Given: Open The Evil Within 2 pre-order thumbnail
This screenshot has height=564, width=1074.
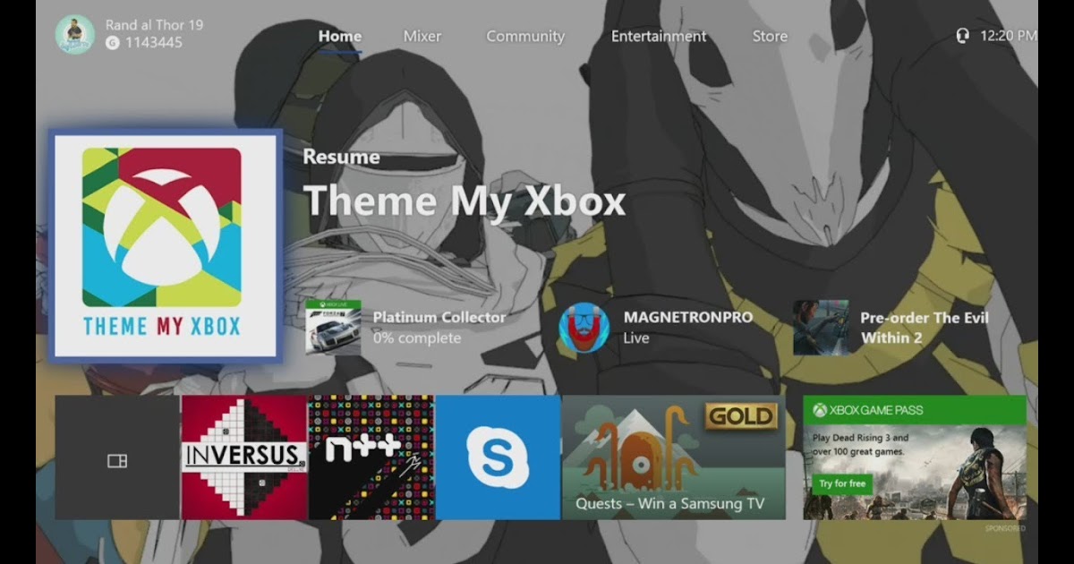Looking at the screenshot, I should coord(821,328).
